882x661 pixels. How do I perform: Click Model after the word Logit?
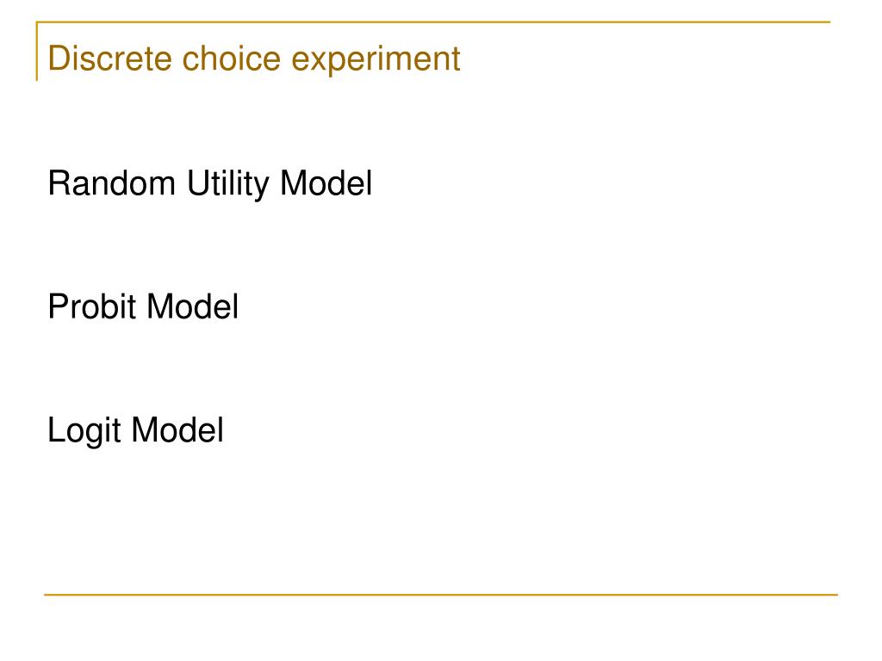click(177, 430)
